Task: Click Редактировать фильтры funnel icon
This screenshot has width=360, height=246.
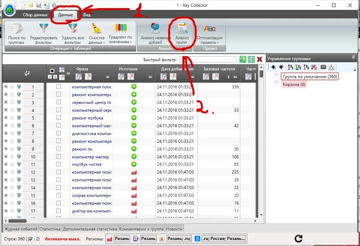Action: pos(43,28)
